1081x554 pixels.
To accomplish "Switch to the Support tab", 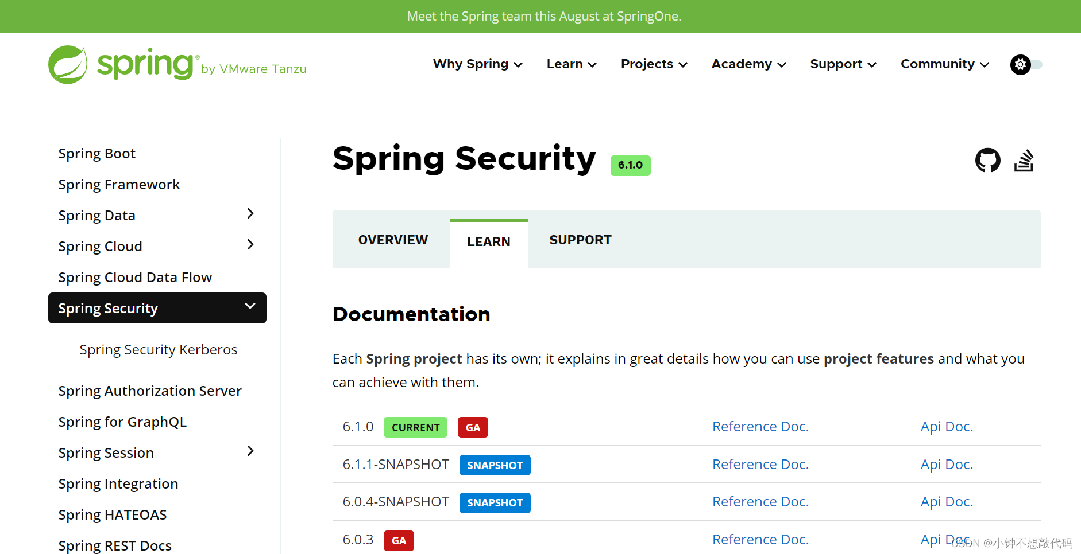I will point(580,240).
